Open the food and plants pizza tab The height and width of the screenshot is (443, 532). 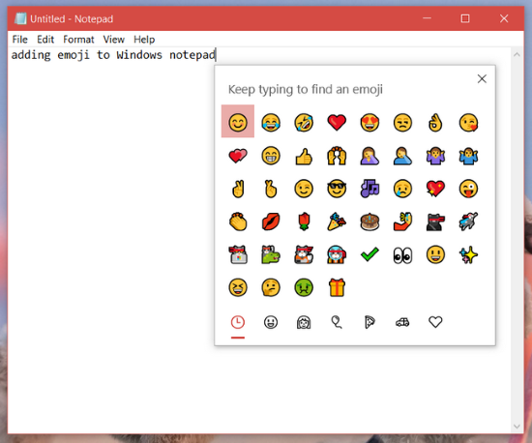[x=369, y=322]
